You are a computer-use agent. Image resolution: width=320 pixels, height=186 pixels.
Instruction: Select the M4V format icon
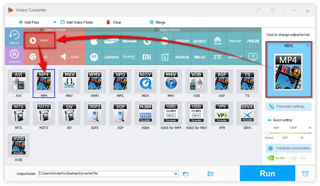pyautogui.click(x=171, y=81)
